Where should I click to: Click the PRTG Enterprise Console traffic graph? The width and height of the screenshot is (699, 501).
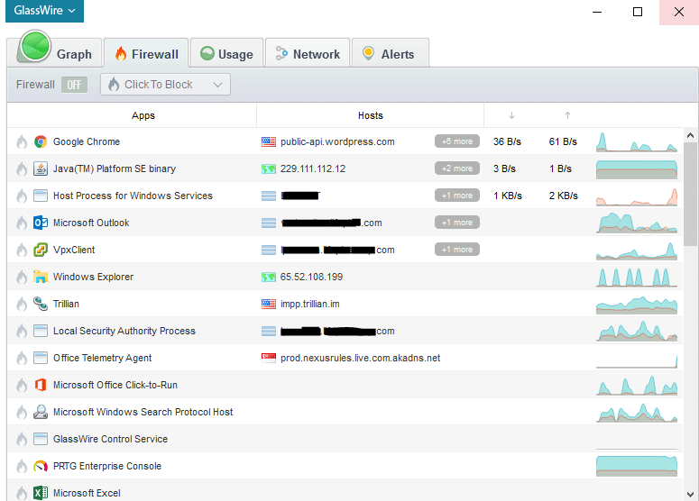[637, 466]
